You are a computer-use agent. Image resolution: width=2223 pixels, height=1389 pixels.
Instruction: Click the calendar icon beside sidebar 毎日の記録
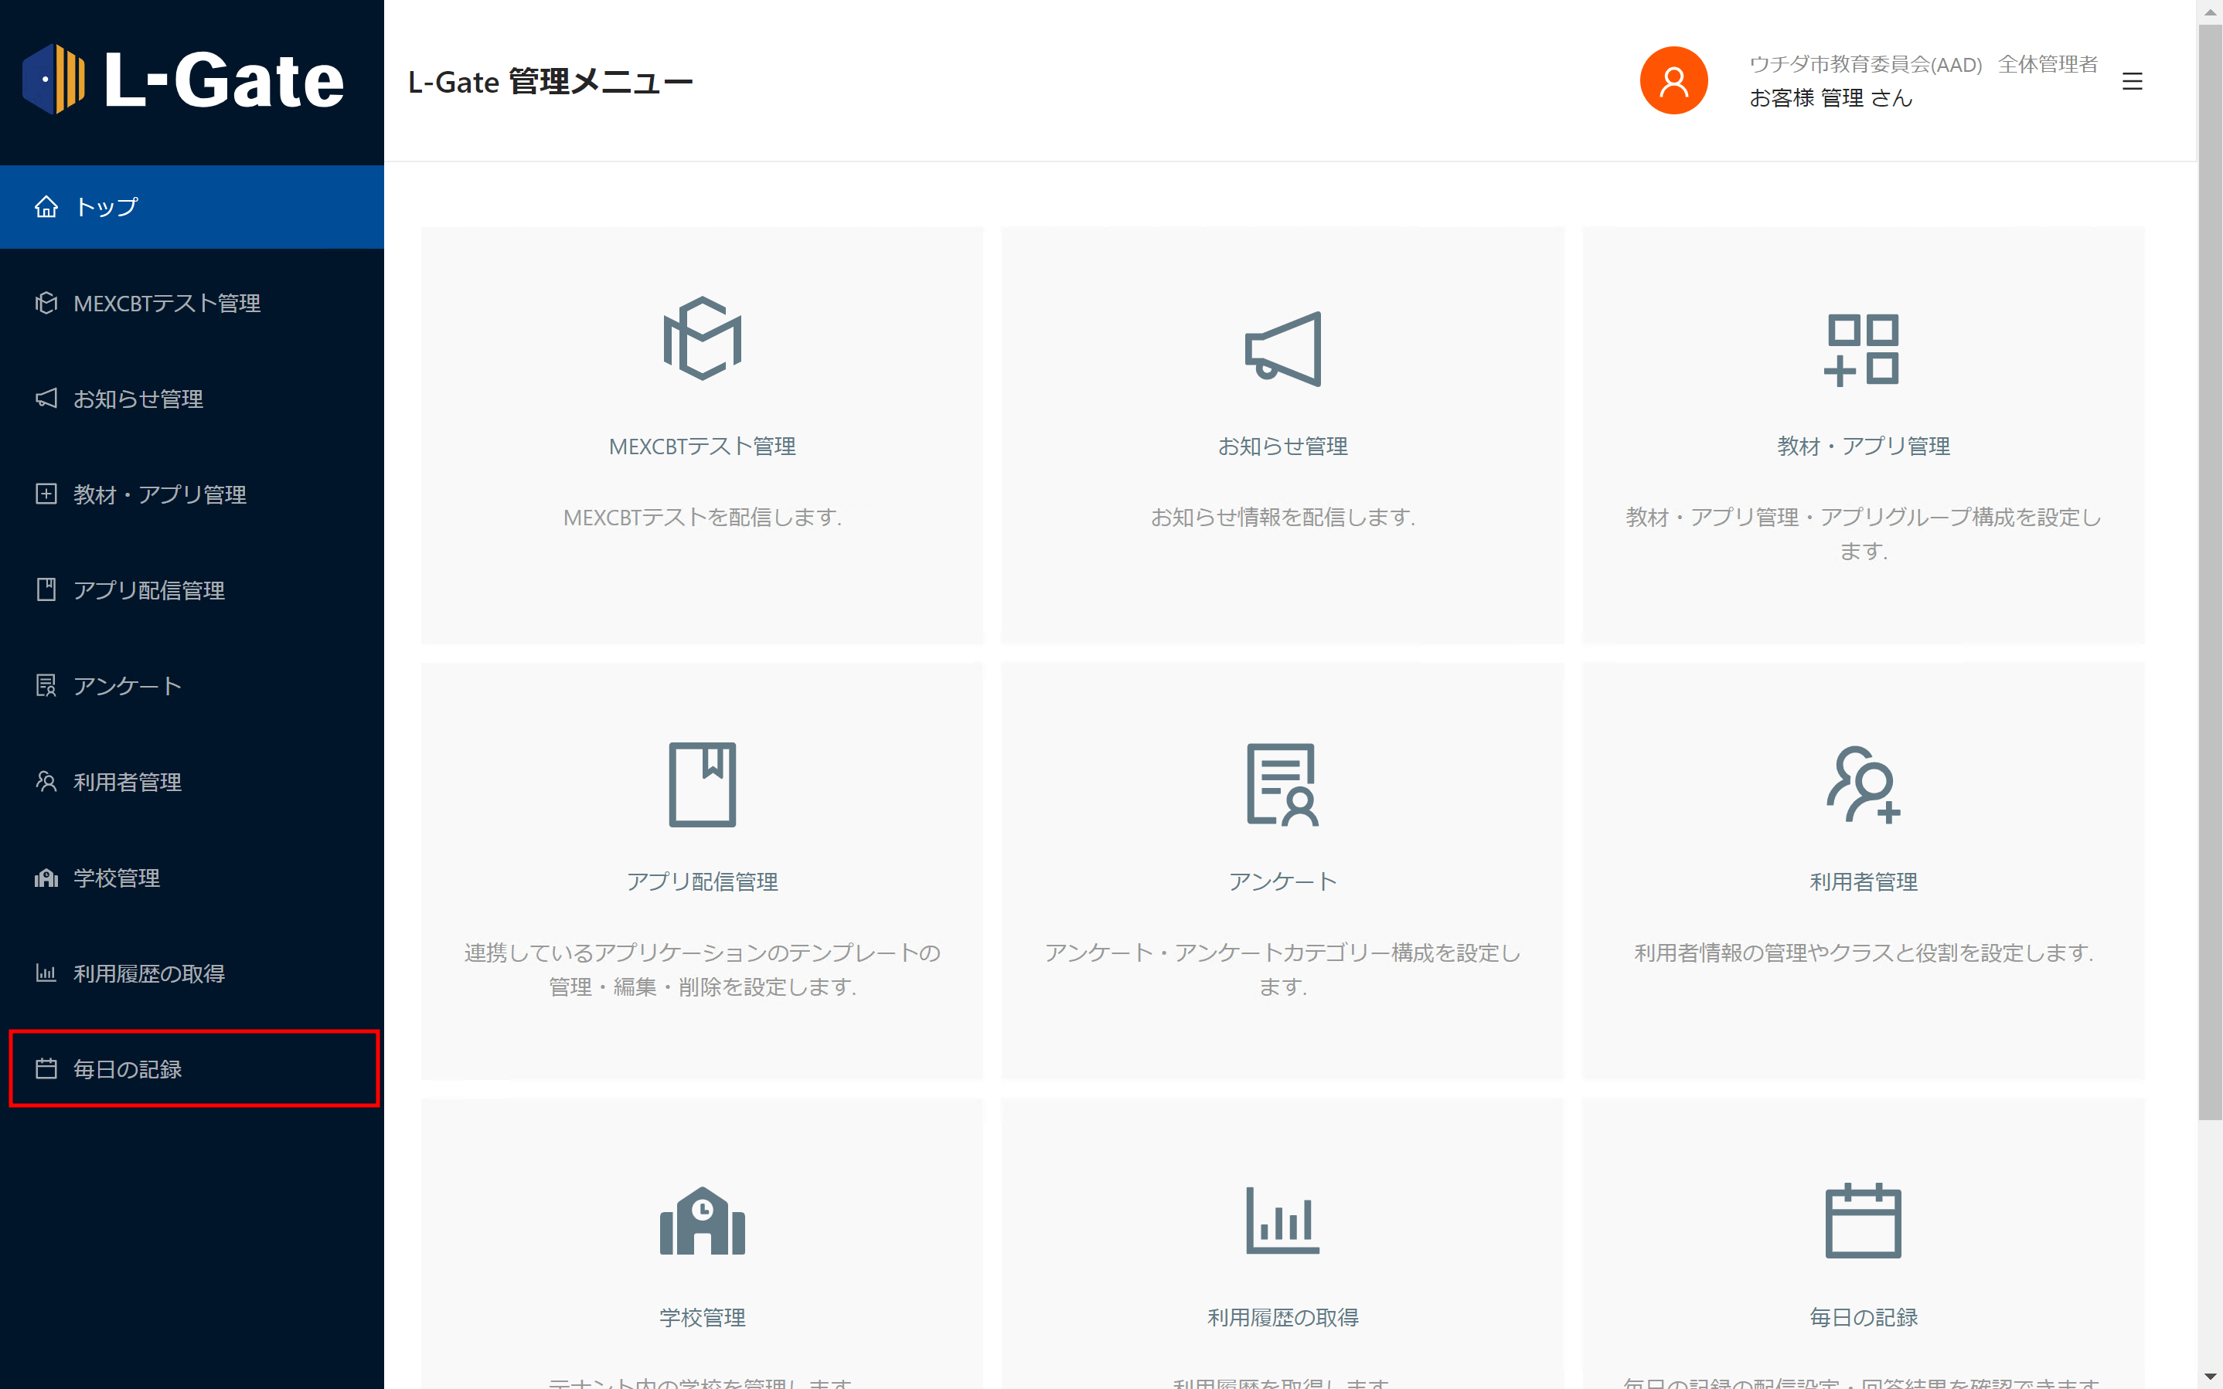point(46,1068)
